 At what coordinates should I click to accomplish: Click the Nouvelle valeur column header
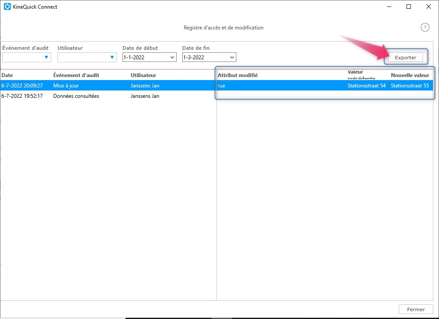tap(410, 75)
